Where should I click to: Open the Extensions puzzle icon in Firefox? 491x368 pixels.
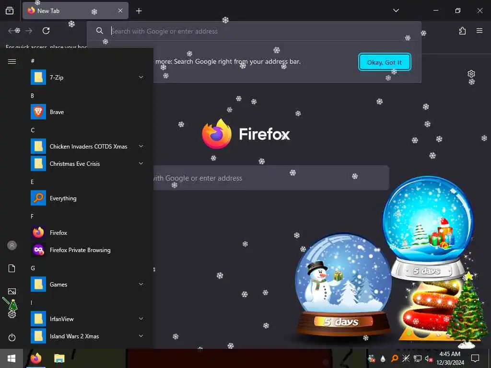pyautogui.click(x=462, y=31)
